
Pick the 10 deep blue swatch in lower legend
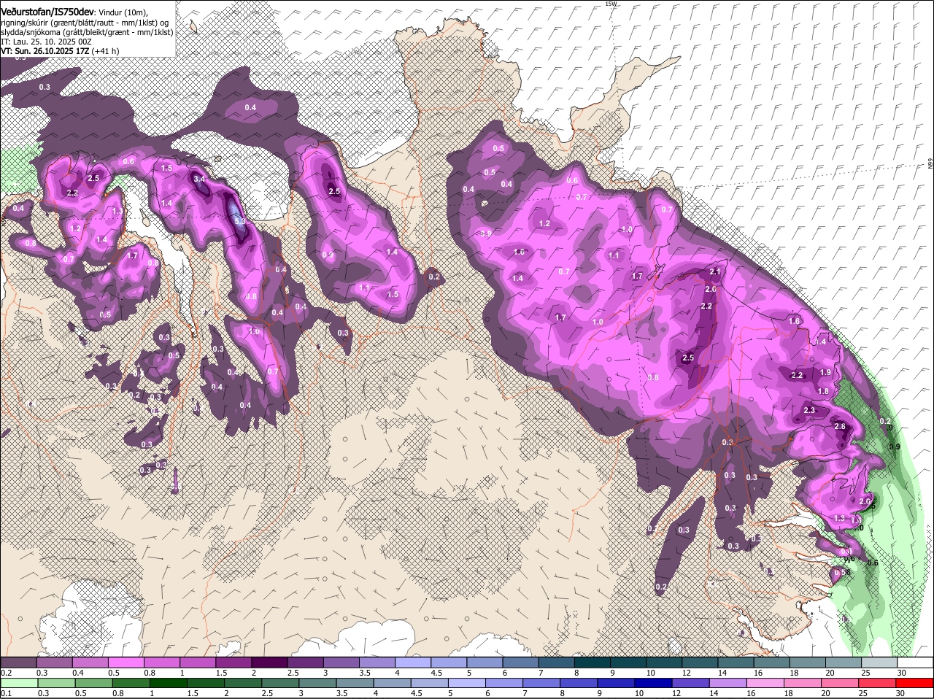coord(654,684)
